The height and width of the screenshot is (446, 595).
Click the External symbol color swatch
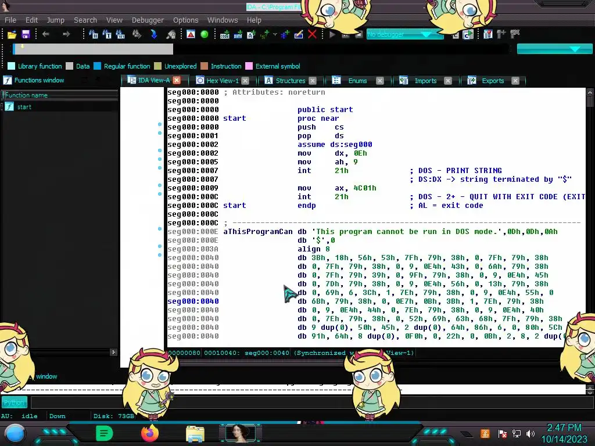(x=249, y=66)
